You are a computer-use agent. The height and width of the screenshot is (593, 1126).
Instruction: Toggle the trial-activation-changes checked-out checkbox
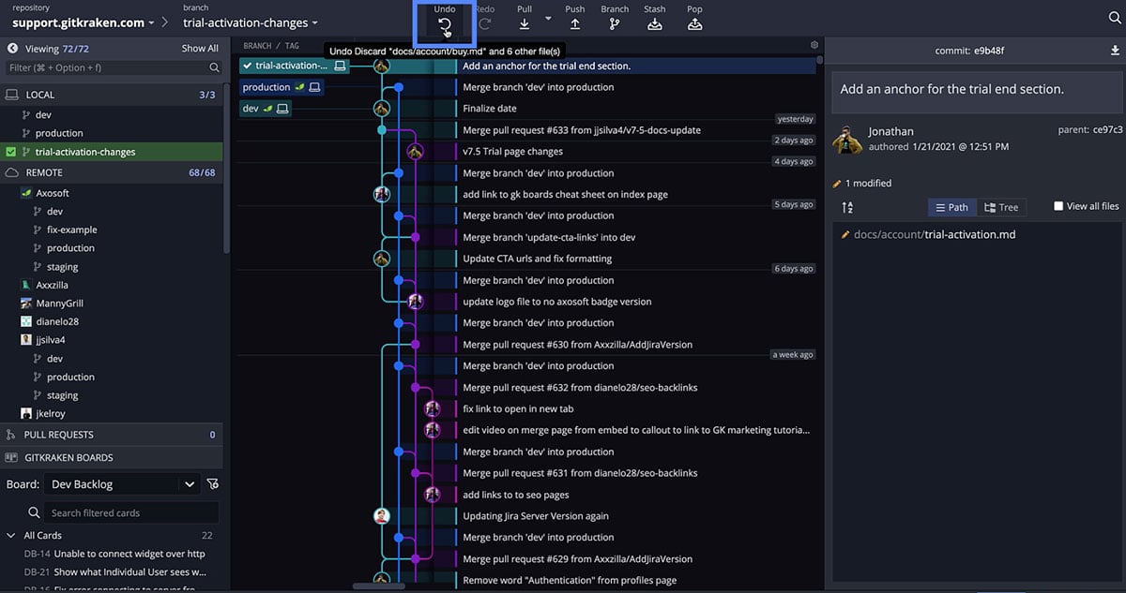click(x=11, y=152)
